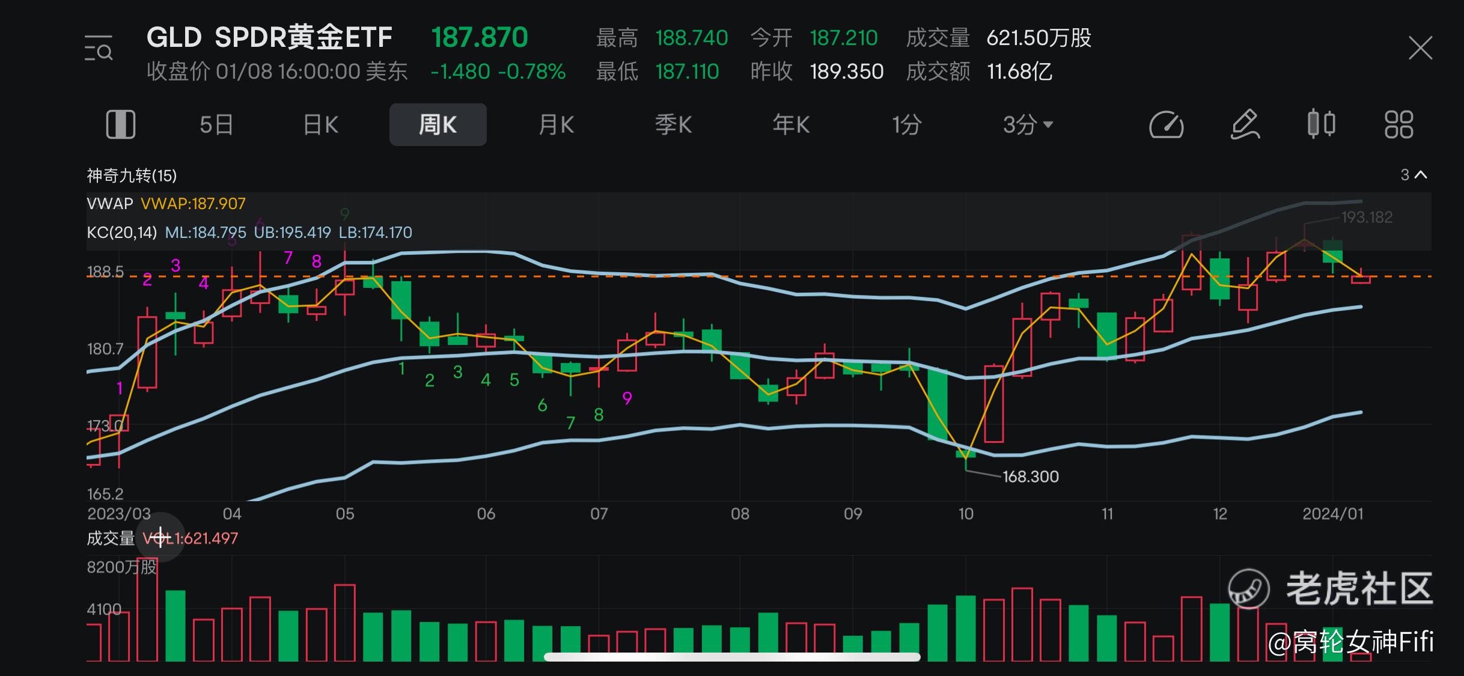Click the 2023/03 date axis label

pyautogui.click(x=119, y=514)
